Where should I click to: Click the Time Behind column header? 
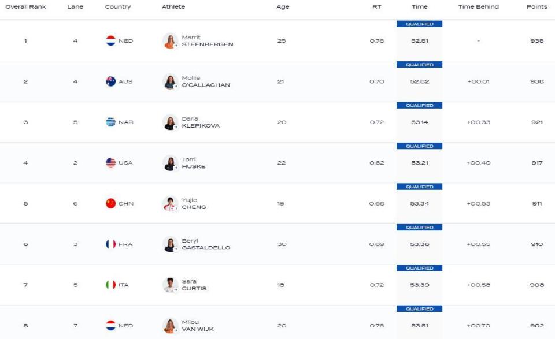click(478, 7)
